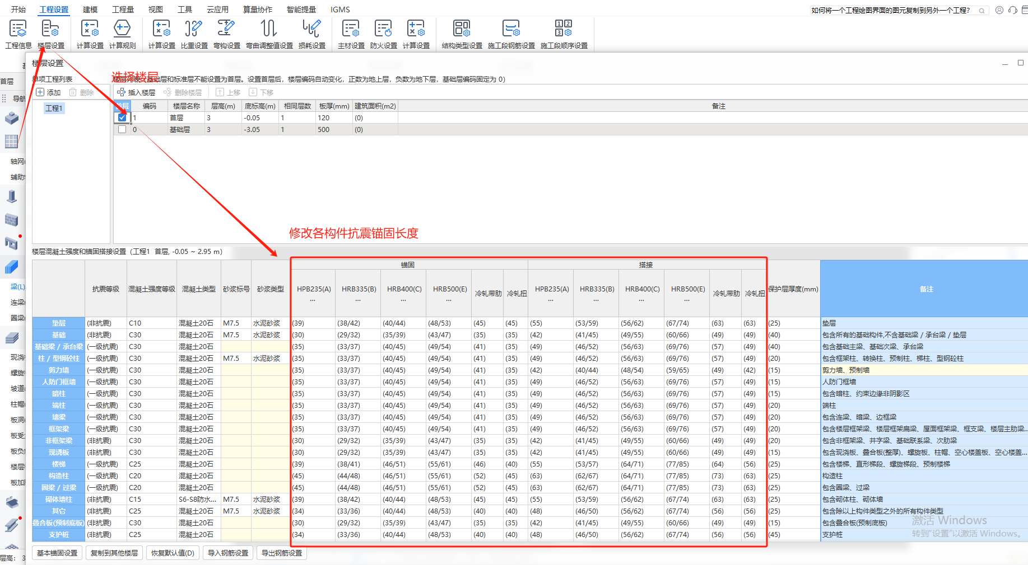
Task: Click the 比重设置 icon
Action: pos(194,34)
